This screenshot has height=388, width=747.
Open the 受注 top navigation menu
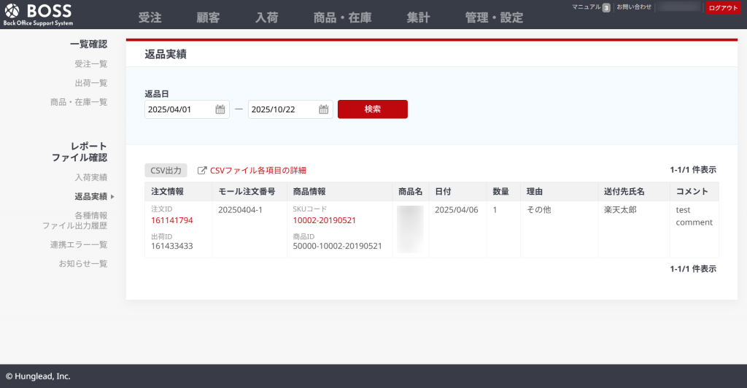[150, 18]
